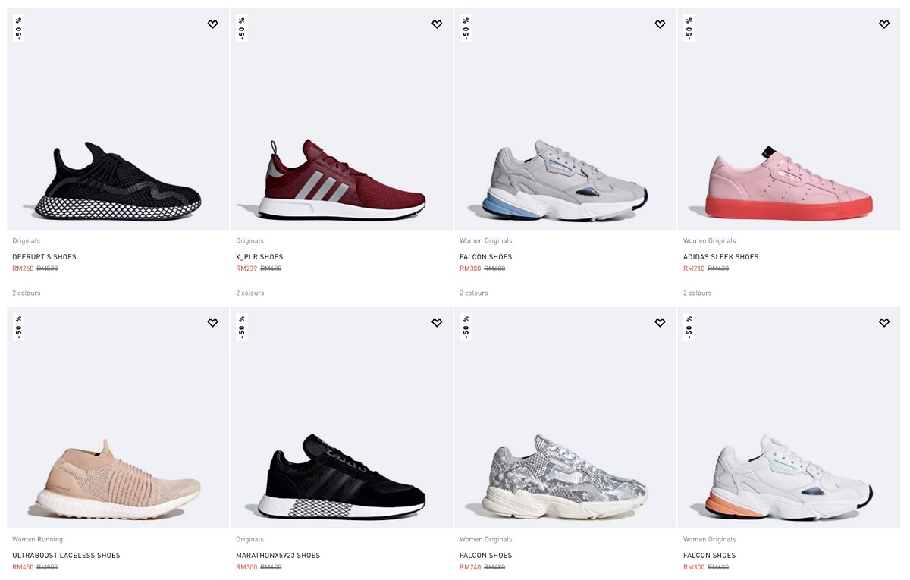Viewport: 910px width, 580px height.
Task: Click the MARATHONX5923 SHOES product name
Action: pos(278,556)
